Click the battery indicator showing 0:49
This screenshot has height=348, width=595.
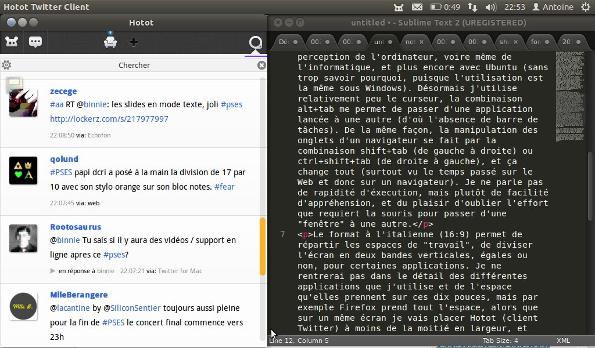[x=445, y=7]
